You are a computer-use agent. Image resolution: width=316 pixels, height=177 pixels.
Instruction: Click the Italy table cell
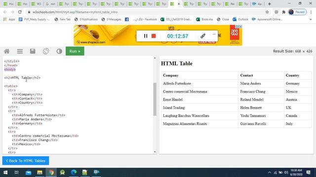coord(289,124)
